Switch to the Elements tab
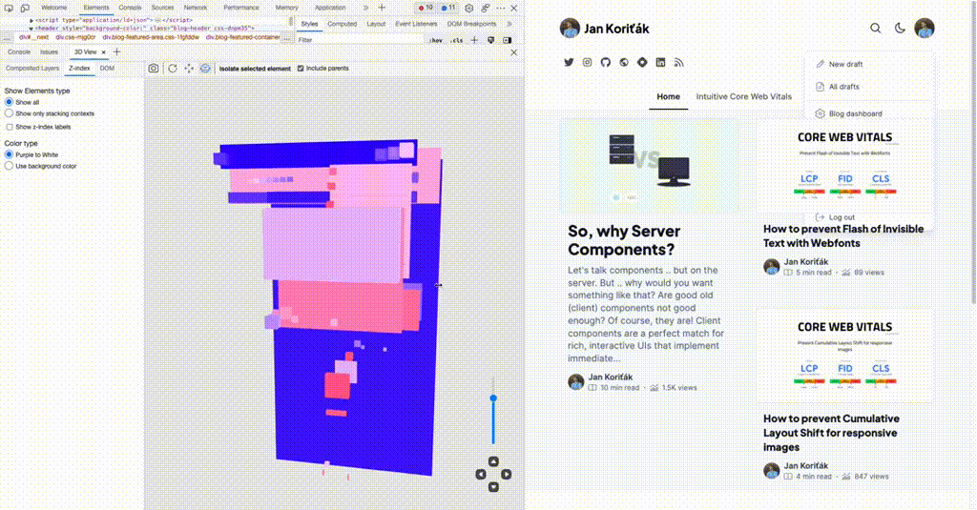The image size is (977, 510). click(x=96, y=8)
